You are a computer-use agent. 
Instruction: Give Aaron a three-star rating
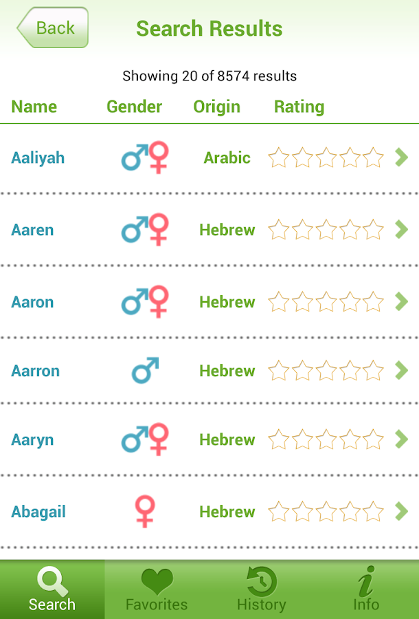(326, 301)
